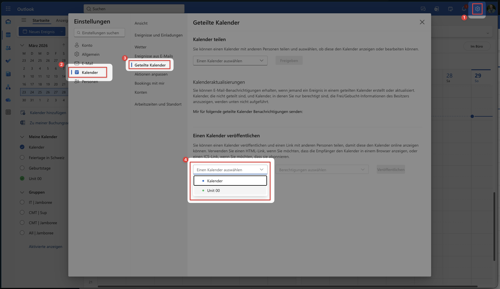Open the notifications bell
Viewport: 500px width, 289px height.
click(x=464, y=8)
